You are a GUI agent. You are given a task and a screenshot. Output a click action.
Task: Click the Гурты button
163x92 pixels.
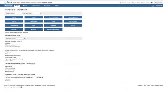(14, 21)
